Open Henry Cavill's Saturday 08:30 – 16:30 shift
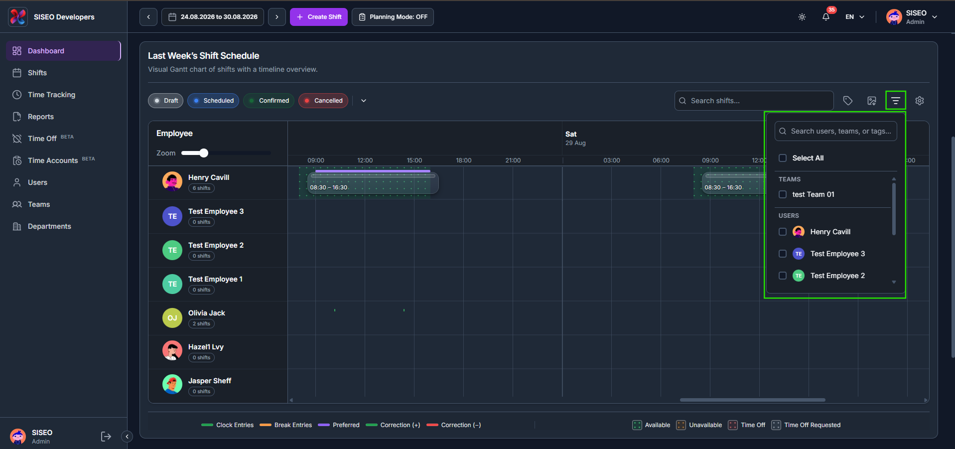Image resolution: width=955 pixels, height=449 pixels. click(733, 183)
